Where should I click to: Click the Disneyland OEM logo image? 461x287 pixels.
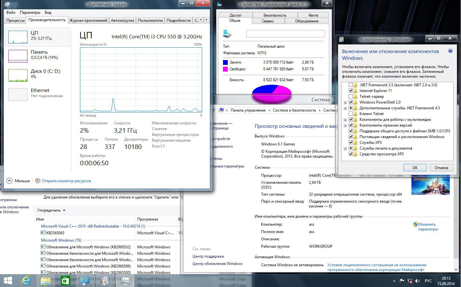(430, 185)
